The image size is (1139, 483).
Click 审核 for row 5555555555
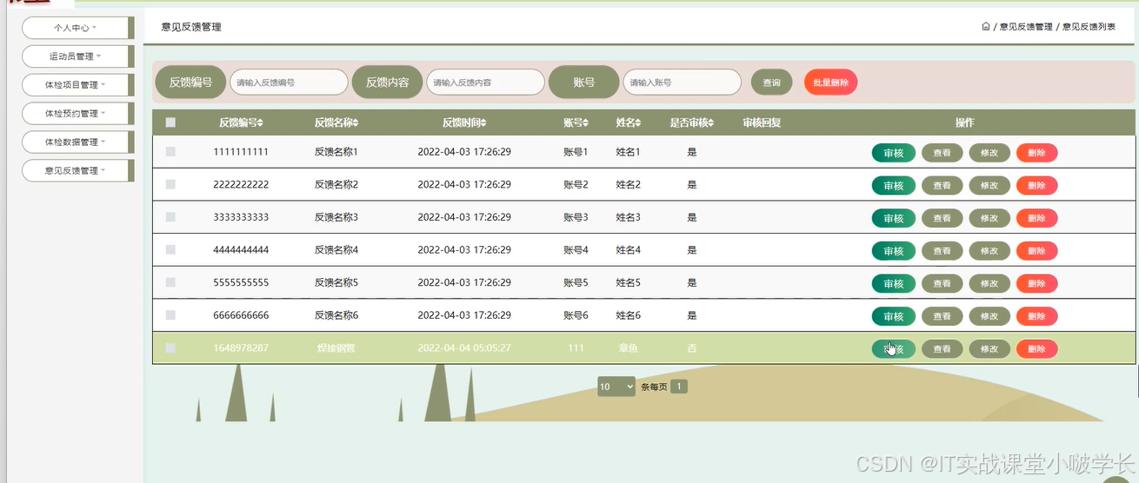click(x=893, y=283)
